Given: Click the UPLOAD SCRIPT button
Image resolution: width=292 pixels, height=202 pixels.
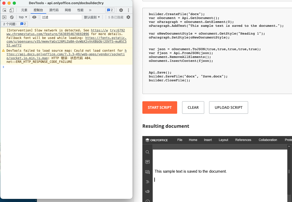Looking at the screenshot, I should click(x=229, y=107).
